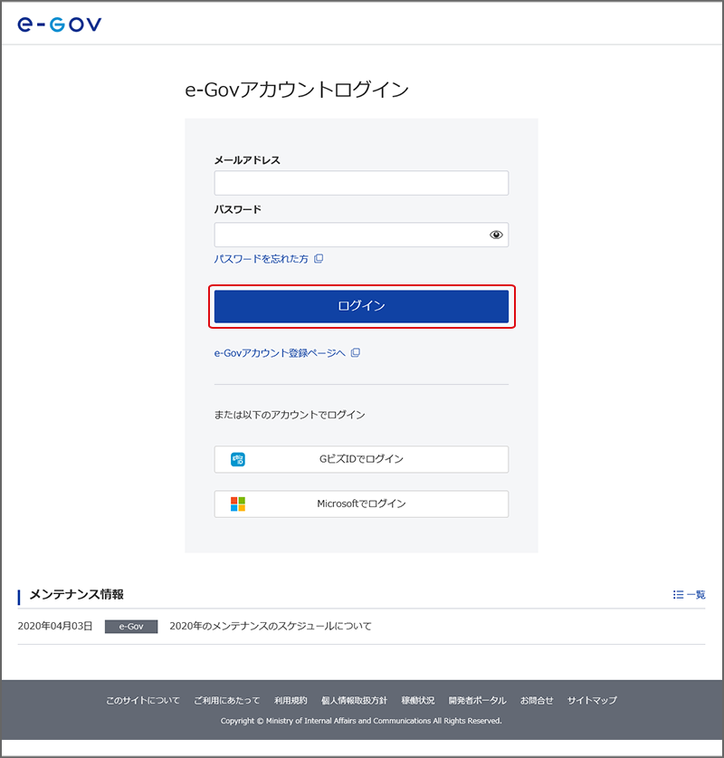Click the e-Govアカウントログイン page title

click(297, 90)
